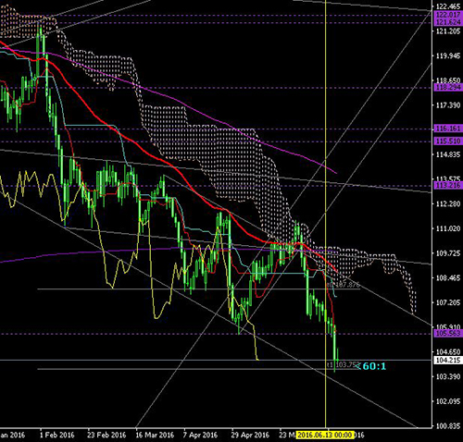Click the 116.161 horizontal level label
This screenshot has height=442, width=463.
point(448,129)
